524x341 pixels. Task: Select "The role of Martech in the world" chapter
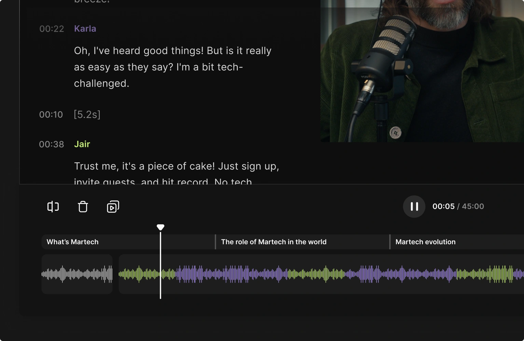(x=274, y=242)
